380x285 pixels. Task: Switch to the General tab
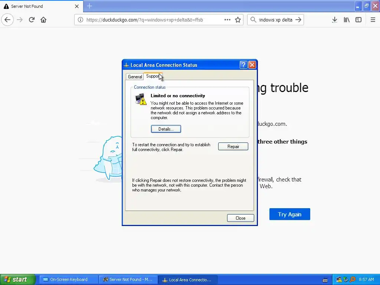[135, 77]
